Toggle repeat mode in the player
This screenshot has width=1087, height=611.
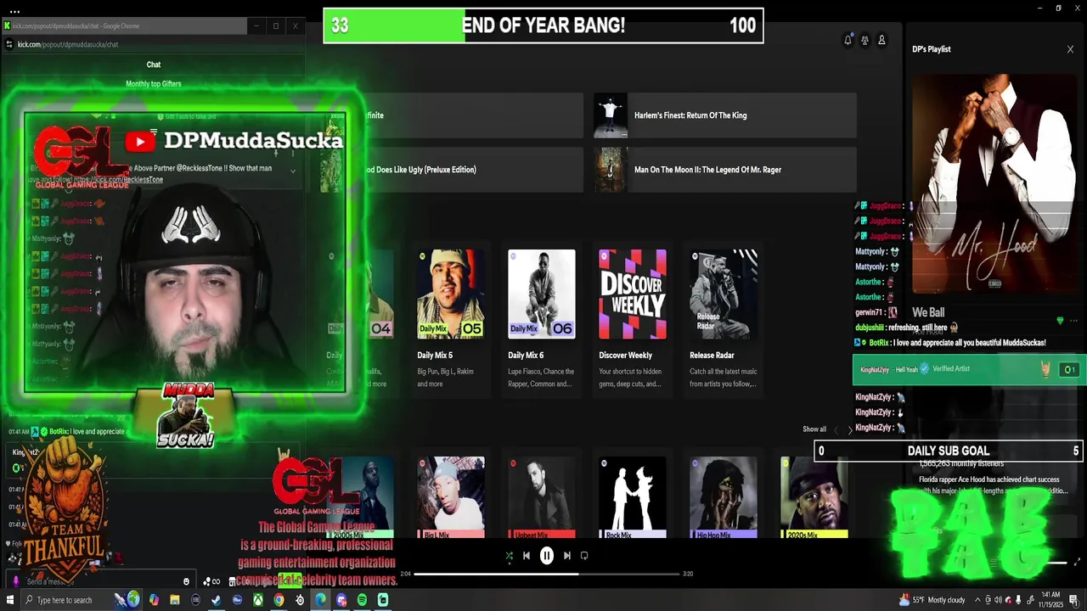click(x=584, y=556)
